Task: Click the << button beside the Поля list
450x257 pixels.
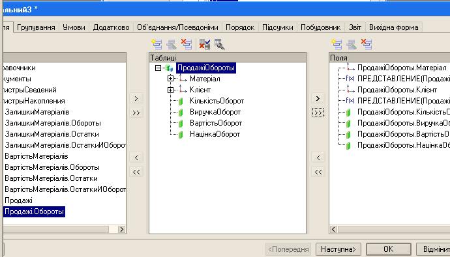Action: coord(318,172)
